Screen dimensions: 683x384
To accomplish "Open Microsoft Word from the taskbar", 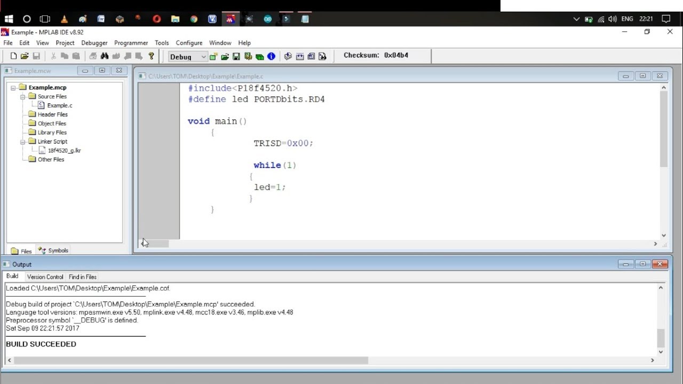I will (x=101, y=19).
